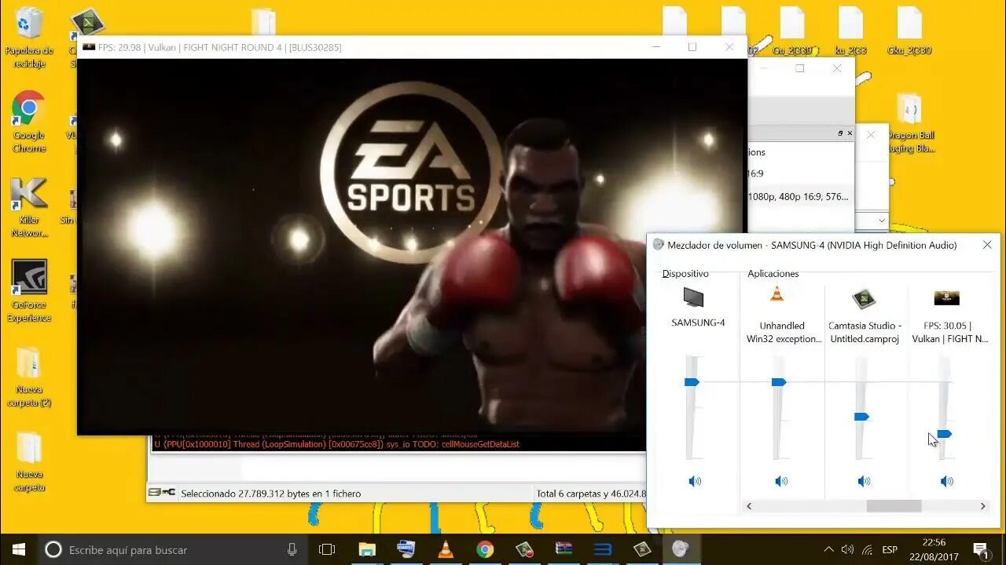Select the Gu_2(330 desktop file
The width and height of the screenshot is (1006, 565).
tap(792, 31)
